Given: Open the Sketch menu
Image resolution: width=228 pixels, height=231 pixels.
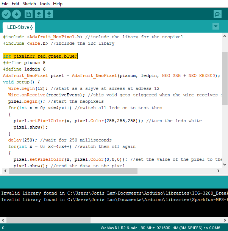Looking at the screenshot, I should pos(29,4).
